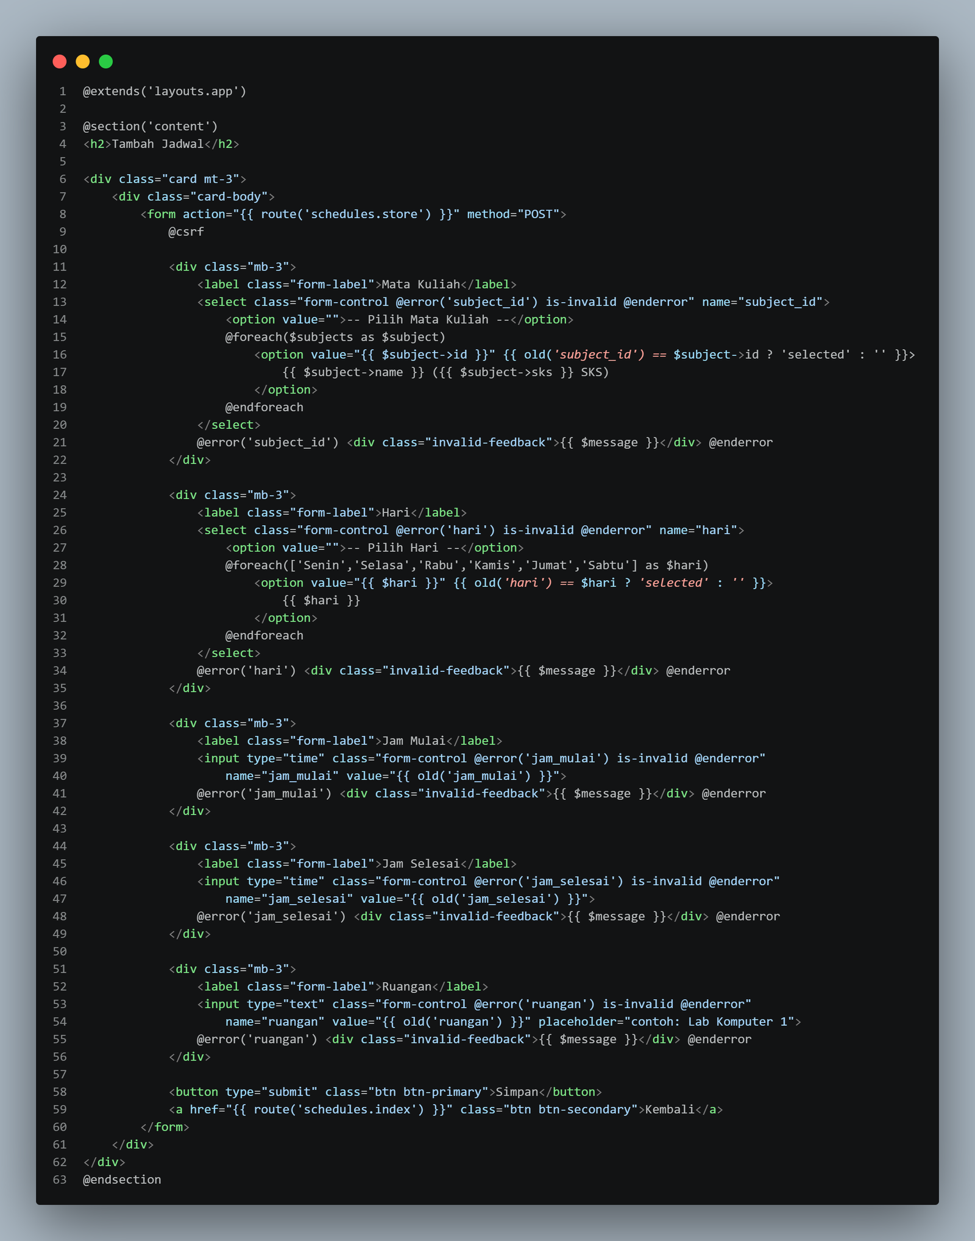975x1241 pixels.
Task: Click the Jam Mulai label text
Action: [414, 741]
